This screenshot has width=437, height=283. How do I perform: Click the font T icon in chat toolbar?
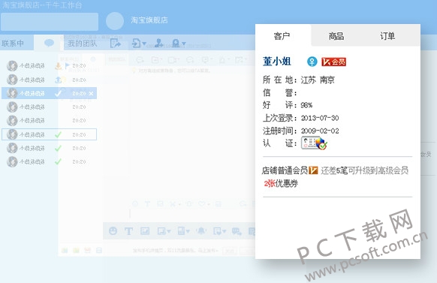tap(128, 231)
